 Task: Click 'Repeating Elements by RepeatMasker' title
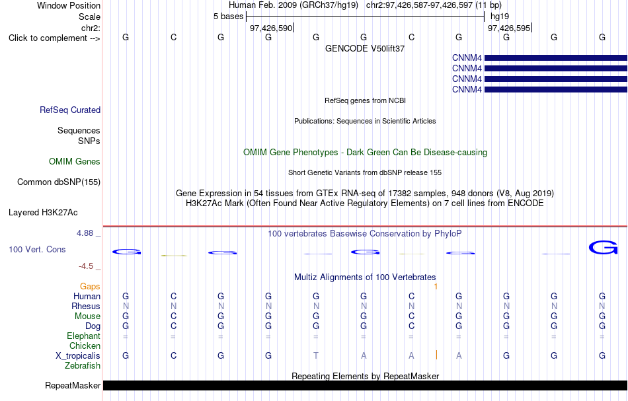coord(366,376)
